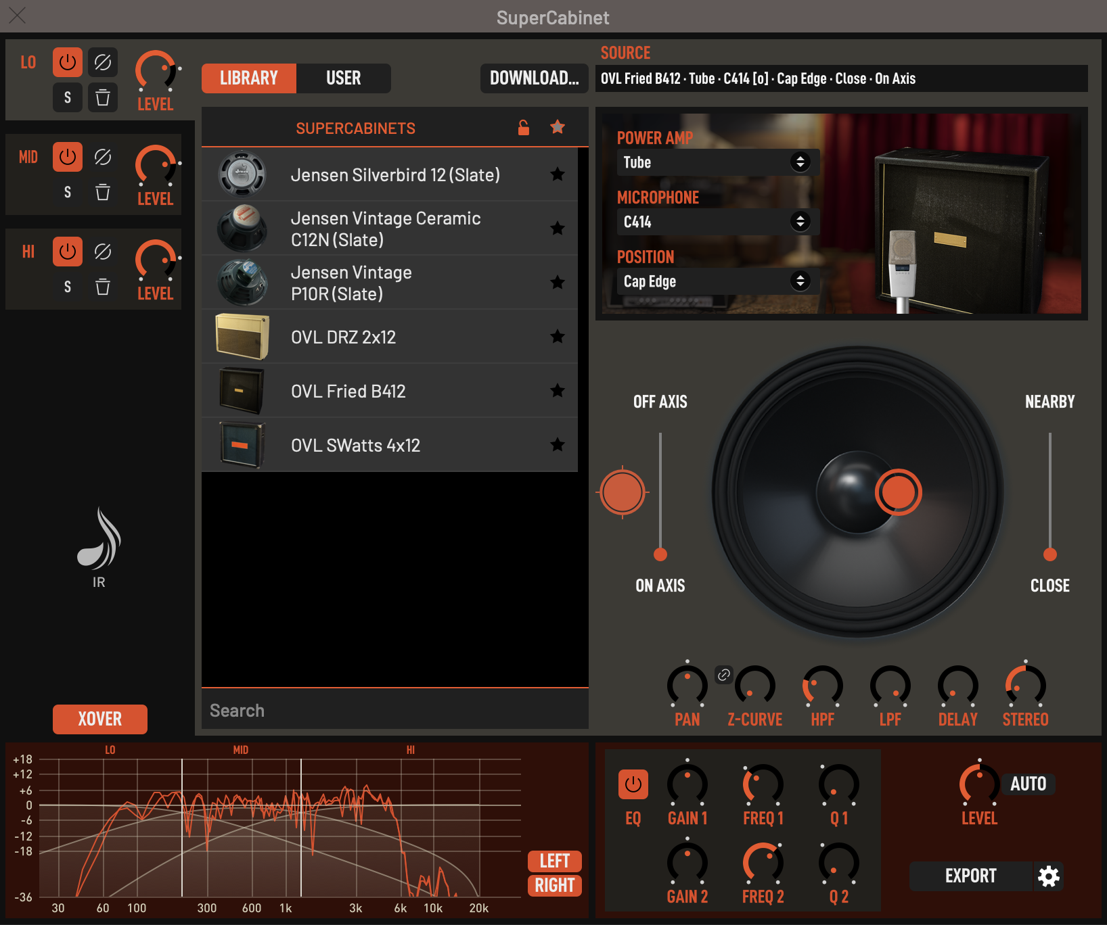Click the phase invert icon in LO band
This screenshot has width=1107, height=925.
coord(103,63)
